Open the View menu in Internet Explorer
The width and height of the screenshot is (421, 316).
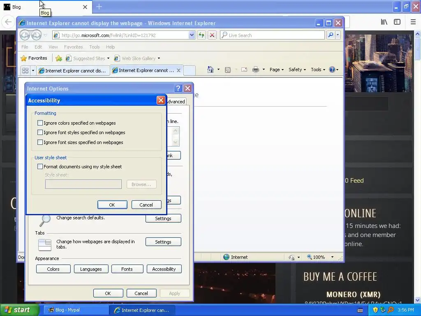(53, 47)
